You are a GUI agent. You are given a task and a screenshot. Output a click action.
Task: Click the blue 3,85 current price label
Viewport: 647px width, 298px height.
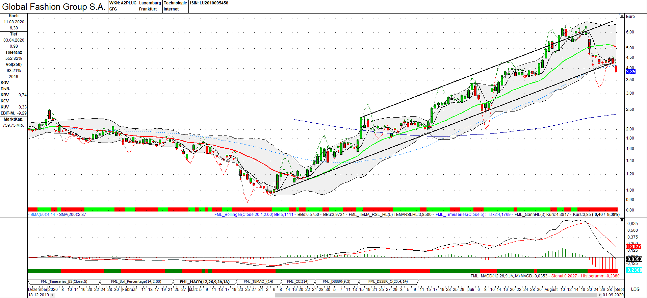[x=630, y=72]
